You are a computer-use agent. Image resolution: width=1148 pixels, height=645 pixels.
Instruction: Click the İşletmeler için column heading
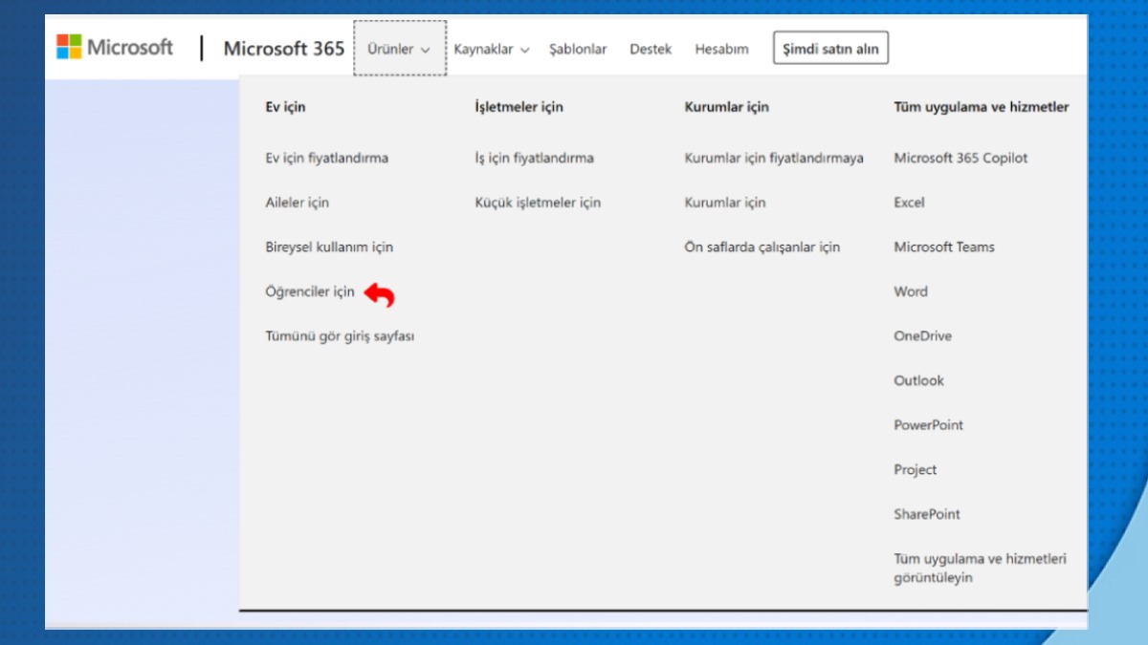(519, 107)
